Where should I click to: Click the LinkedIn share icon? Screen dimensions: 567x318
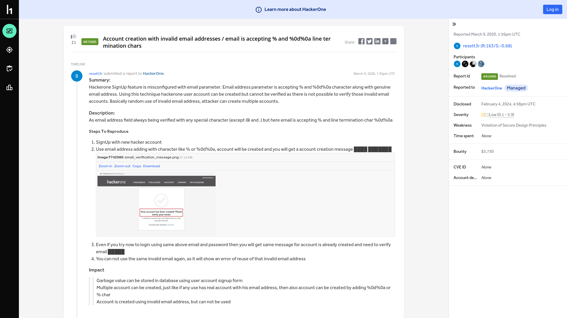tap(377, 41)
